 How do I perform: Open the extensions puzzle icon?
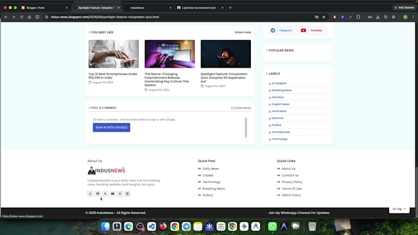(358, 17)
